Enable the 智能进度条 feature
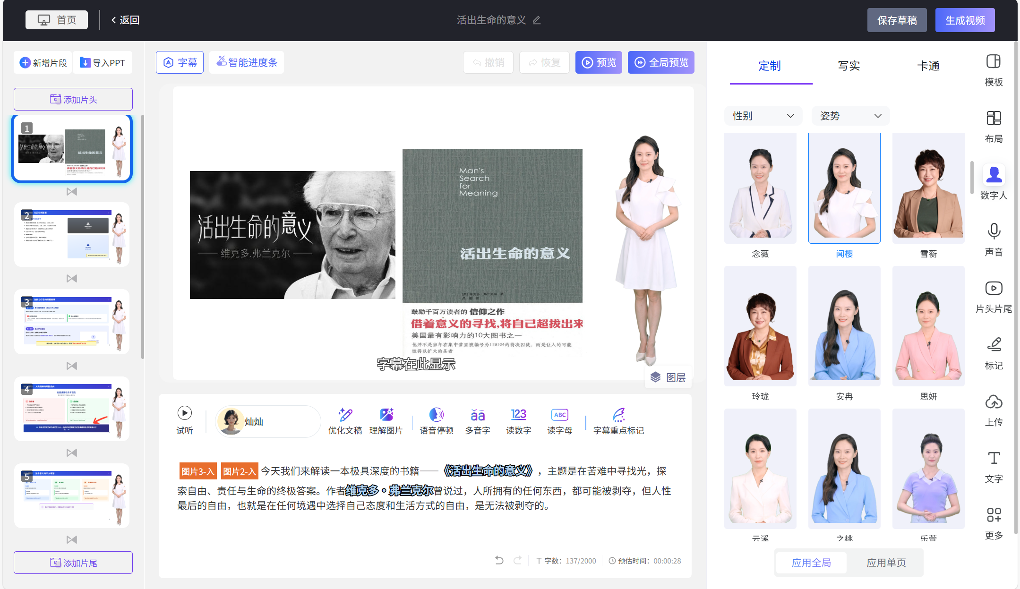Viewport: 1020px width, 589px height. [246, 62]
